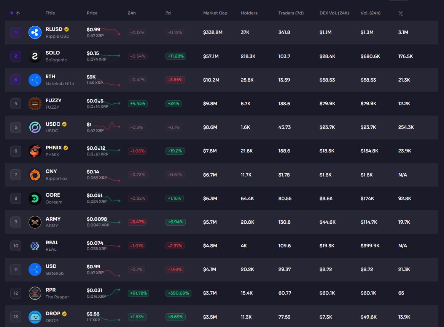The width and height of the screenshot is (444, 327).
Task: Click the 218.3K holders value
Action: coord(248,56)
